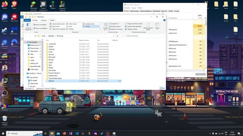Open Opcije dropdown in Explorer ribbon
This screenshot has width=243, height=136.
[157, 26]
